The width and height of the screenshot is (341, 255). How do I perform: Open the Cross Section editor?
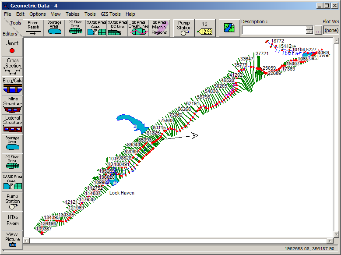[x=12, y=66]
